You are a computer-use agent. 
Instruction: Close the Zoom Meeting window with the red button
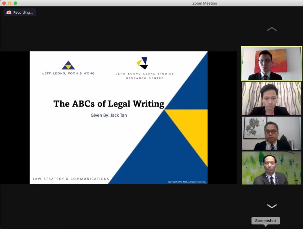(4, 3)
